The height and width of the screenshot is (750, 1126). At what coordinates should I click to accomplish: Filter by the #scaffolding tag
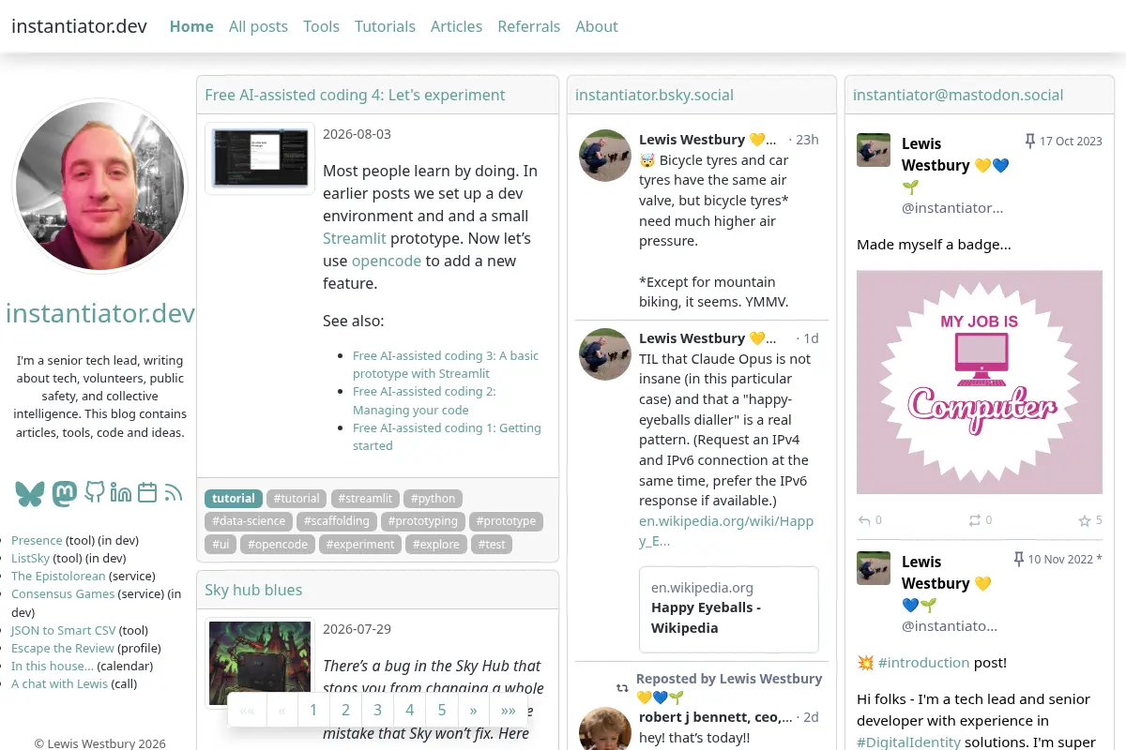pyautogui.click(x=337, y=521)
